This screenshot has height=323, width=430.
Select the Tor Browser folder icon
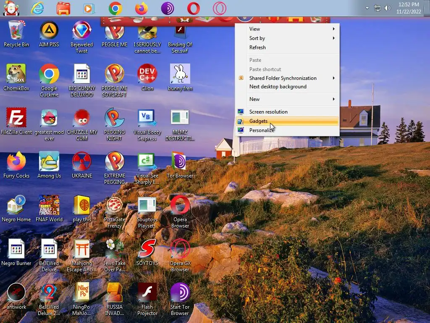click(x=180, y=165)
